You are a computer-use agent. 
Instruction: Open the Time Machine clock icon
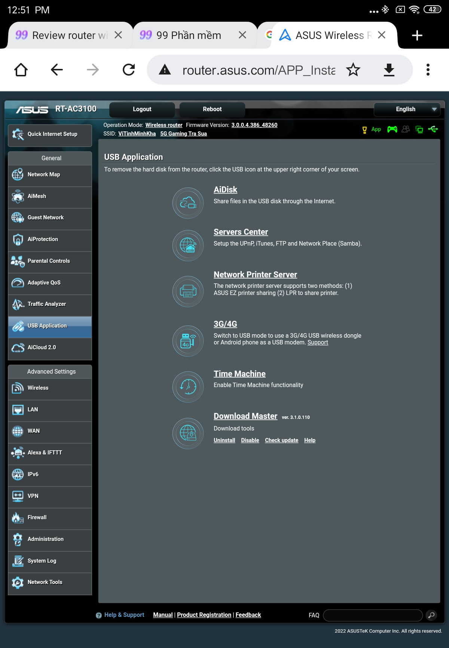click(x=188, y=387)
